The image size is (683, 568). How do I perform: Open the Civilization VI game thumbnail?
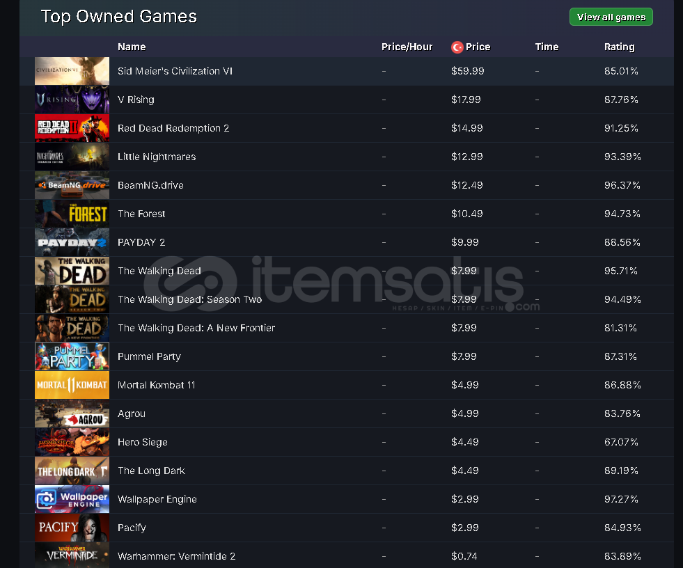click(x=72, y=71)
